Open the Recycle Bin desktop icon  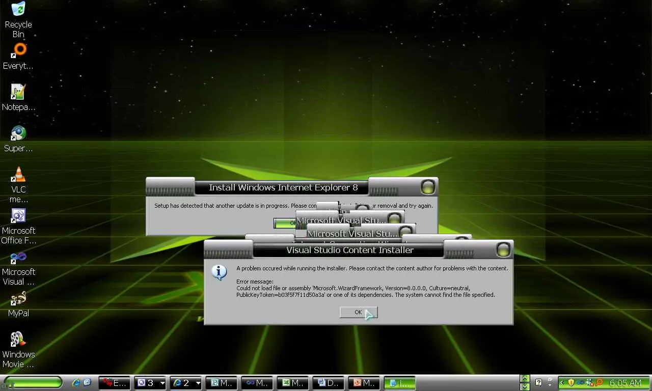coord(18,19)
